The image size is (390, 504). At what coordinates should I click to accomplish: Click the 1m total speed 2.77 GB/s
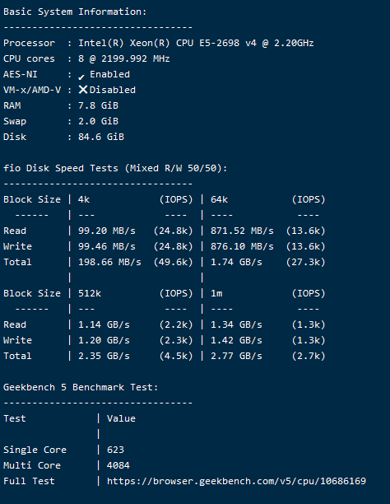(236, 356)
